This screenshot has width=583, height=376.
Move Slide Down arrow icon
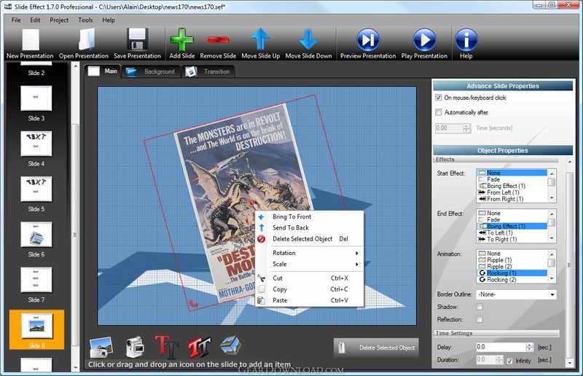point(308,39)
